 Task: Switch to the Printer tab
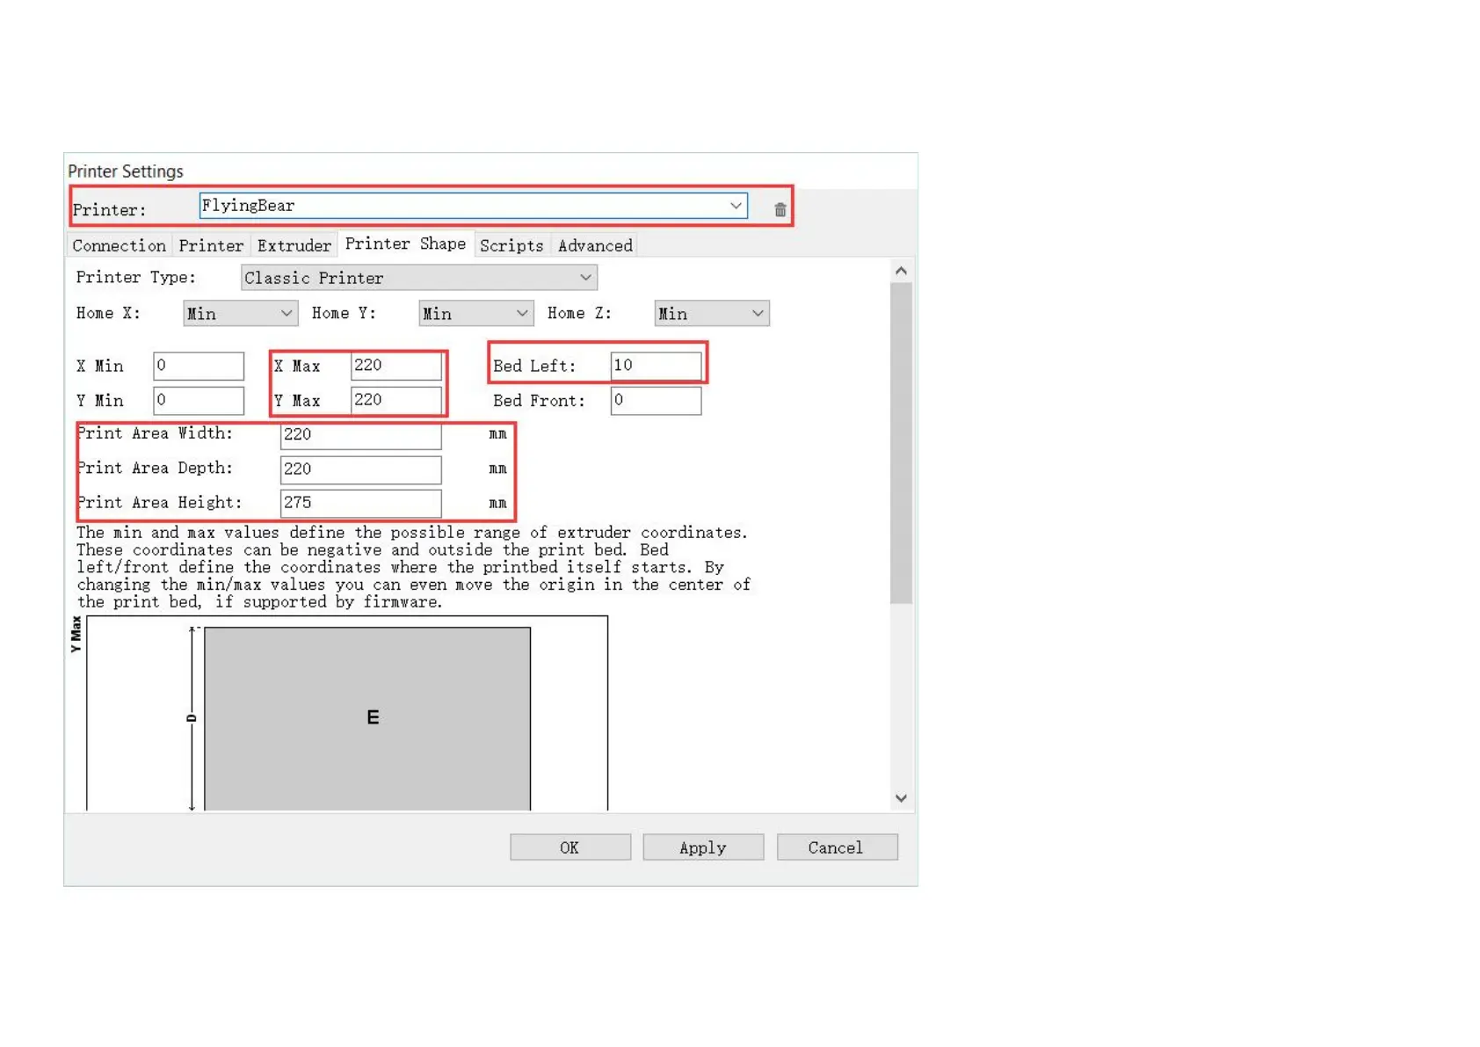tap(211, 245)
